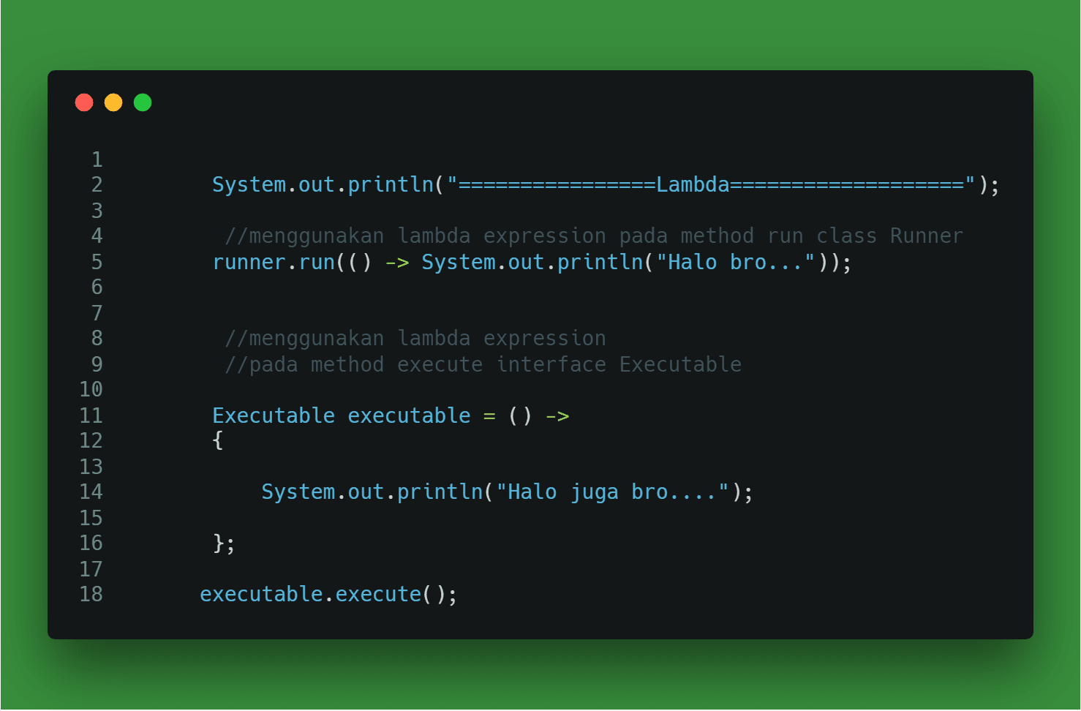Click the "Halo juga bro...." string
The image size is (1081, 711).
[613, 492]
